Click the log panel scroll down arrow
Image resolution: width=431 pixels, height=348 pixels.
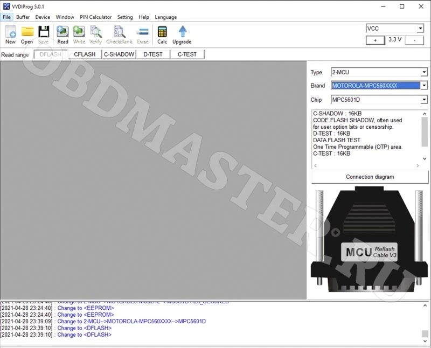pos(425,341)
